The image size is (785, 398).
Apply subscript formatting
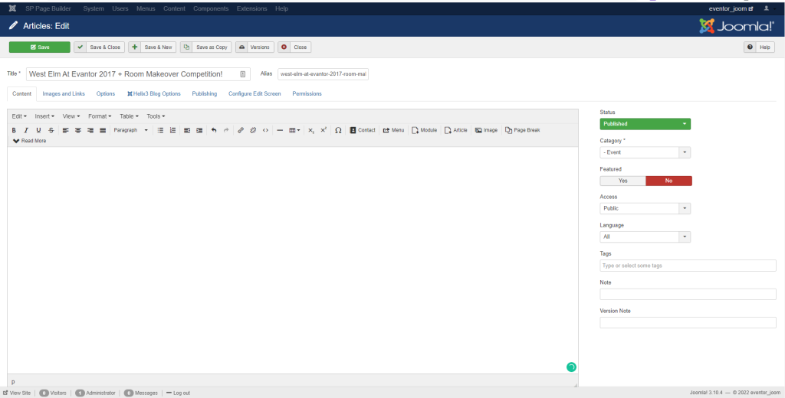point(311,130)
